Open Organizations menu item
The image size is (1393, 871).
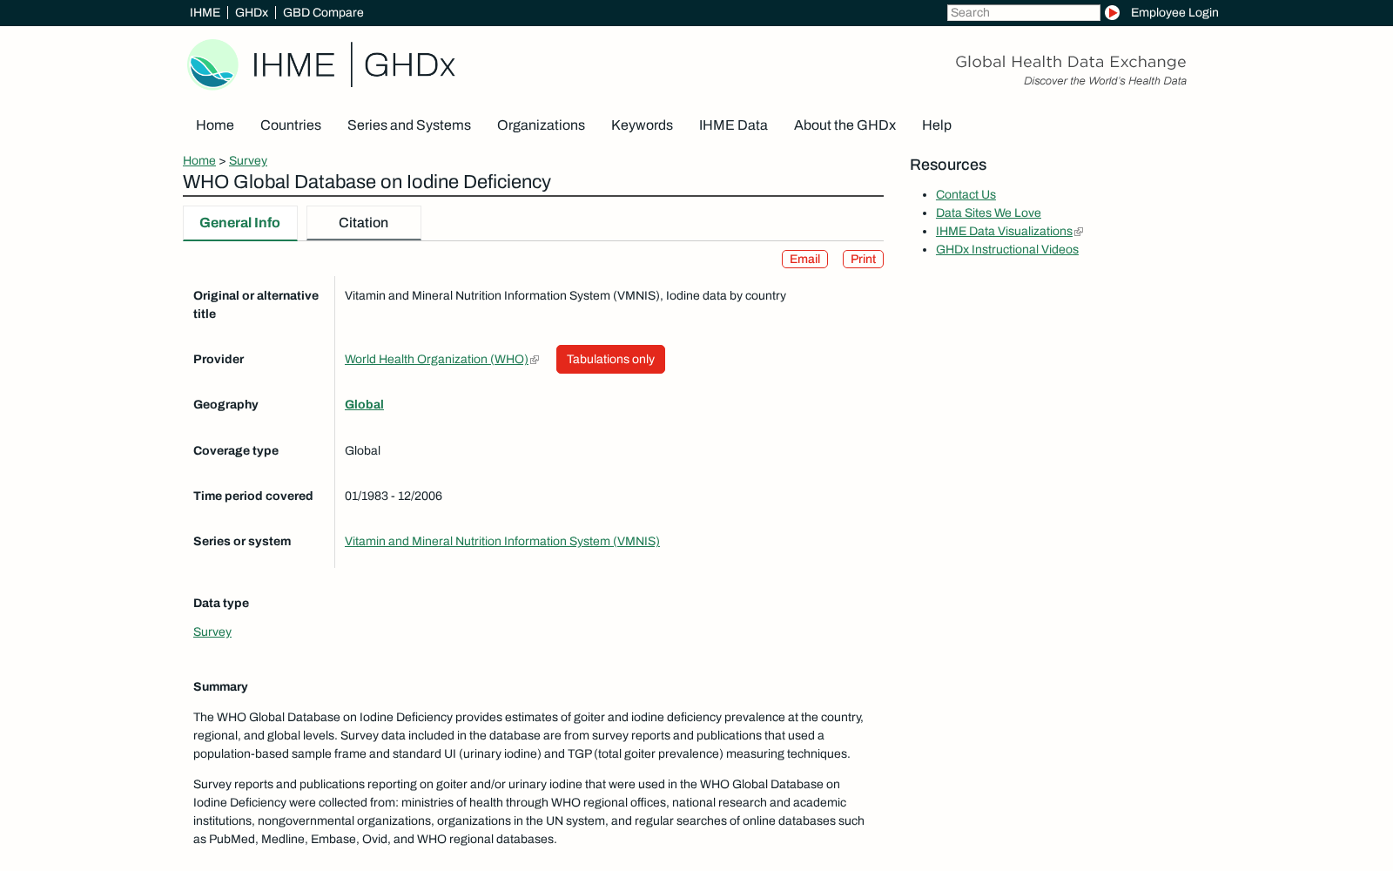pos(541,125)
